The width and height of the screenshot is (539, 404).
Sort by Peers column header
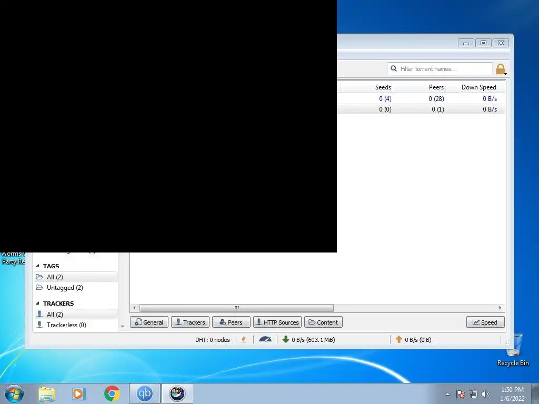[x=436, y=87]
